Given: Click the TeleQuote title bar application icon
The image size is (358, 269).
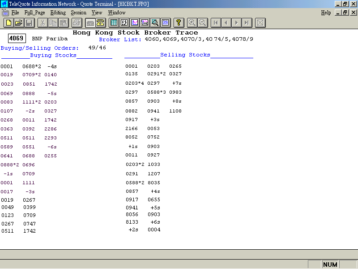Looking at the screenshot, I should (x=4, y=4).
